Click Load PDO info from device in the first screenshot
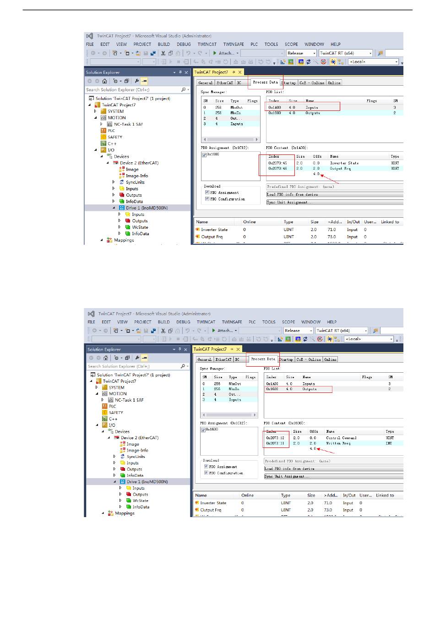Viewport: 435px width, 634px height. [x=335, y=194]
